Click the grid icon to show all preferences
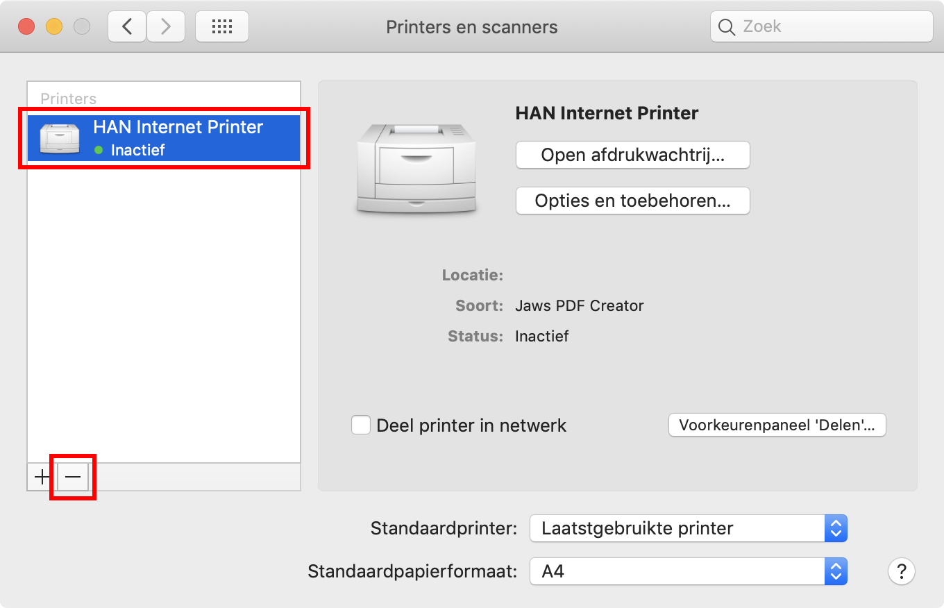 pyautogui.click(x=222, y=26)
